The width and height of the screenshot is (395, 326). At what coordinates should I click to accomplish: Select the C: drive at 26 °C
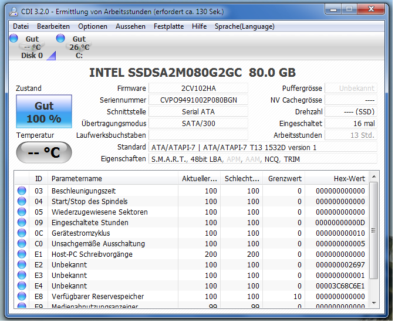pyautogui.click(x=79, y=47)
